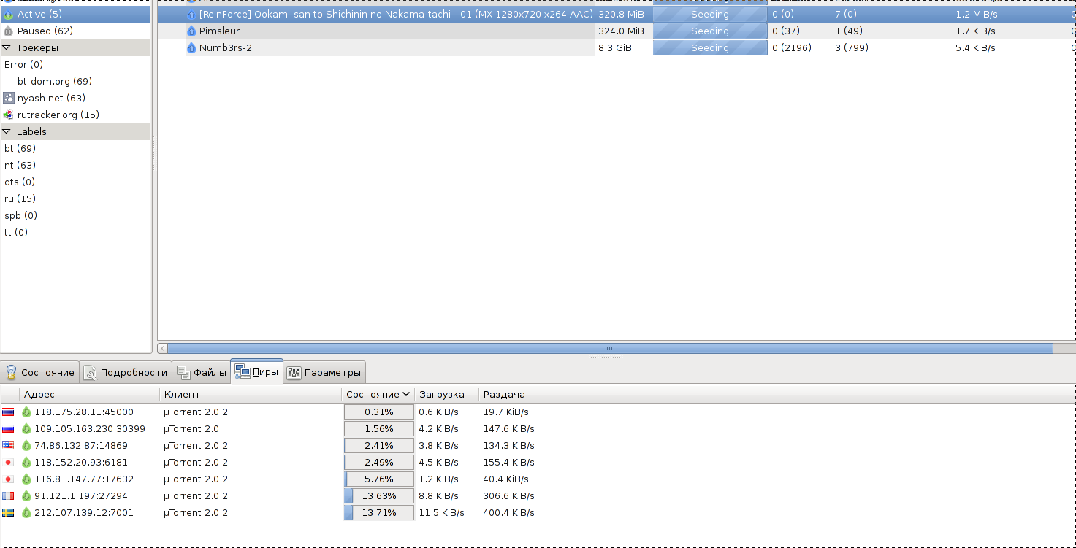Click Ookami-san Seeding progress bar
The height and width of the screenshot is (548, 1076).
[710, 14]
